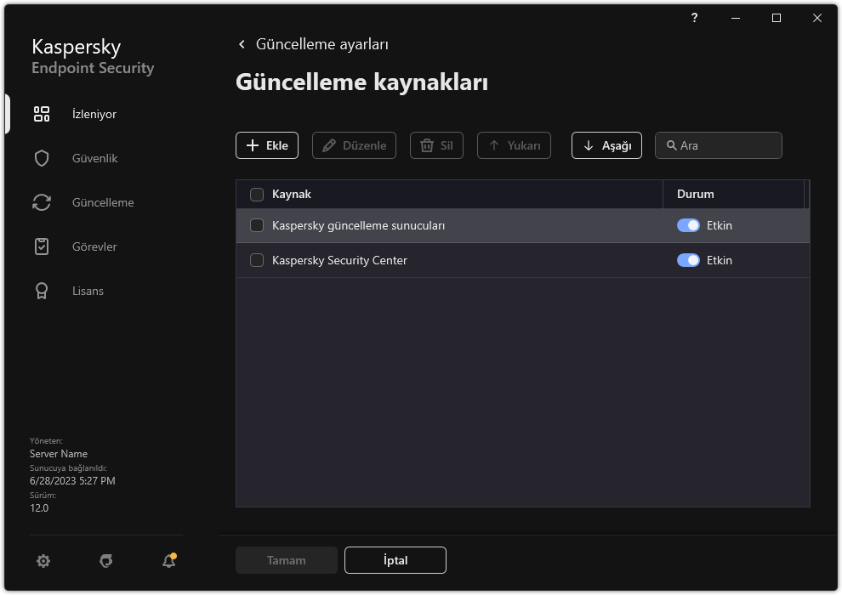The height and width of the screenshot is (595, 842).
Task: Cancel changes with the İptal button
Action: [395, 560]
